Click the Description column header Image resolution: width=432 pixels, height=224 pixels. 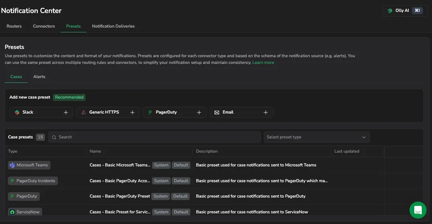coord(207,151)
